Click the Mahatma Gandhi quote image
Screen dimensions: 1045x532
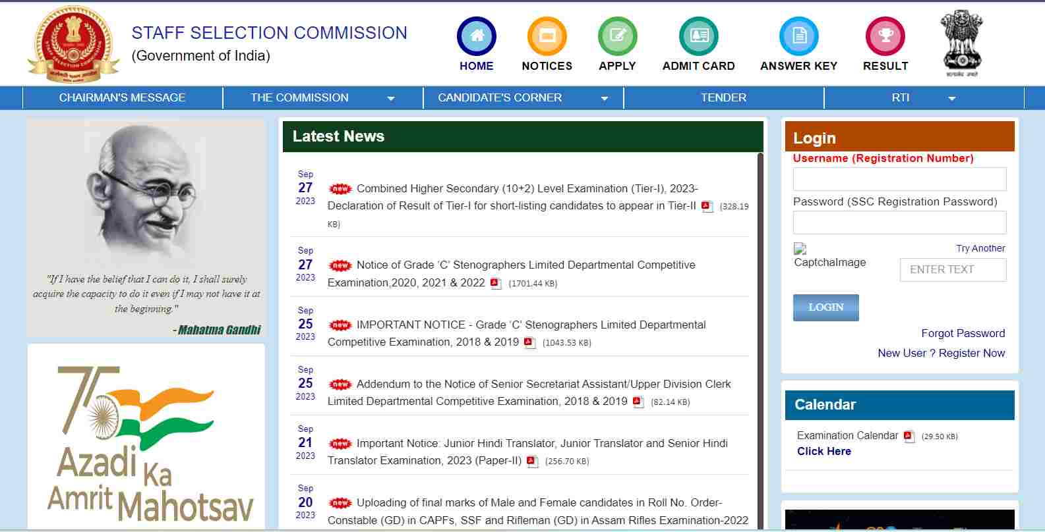point(146,228)
